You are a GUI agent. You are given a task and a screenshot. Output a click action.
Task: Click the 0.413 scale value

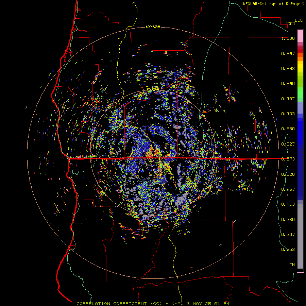288,204
